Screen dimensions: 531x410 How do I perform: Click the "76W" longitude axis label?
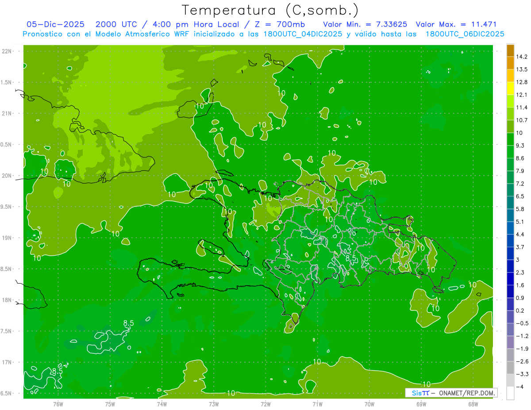coord(58,404)
